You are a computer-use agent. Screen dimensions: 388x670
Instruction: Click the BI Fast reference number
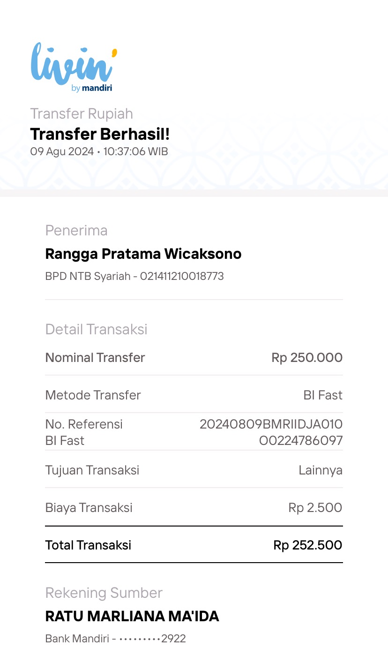(x=271, y=432)
